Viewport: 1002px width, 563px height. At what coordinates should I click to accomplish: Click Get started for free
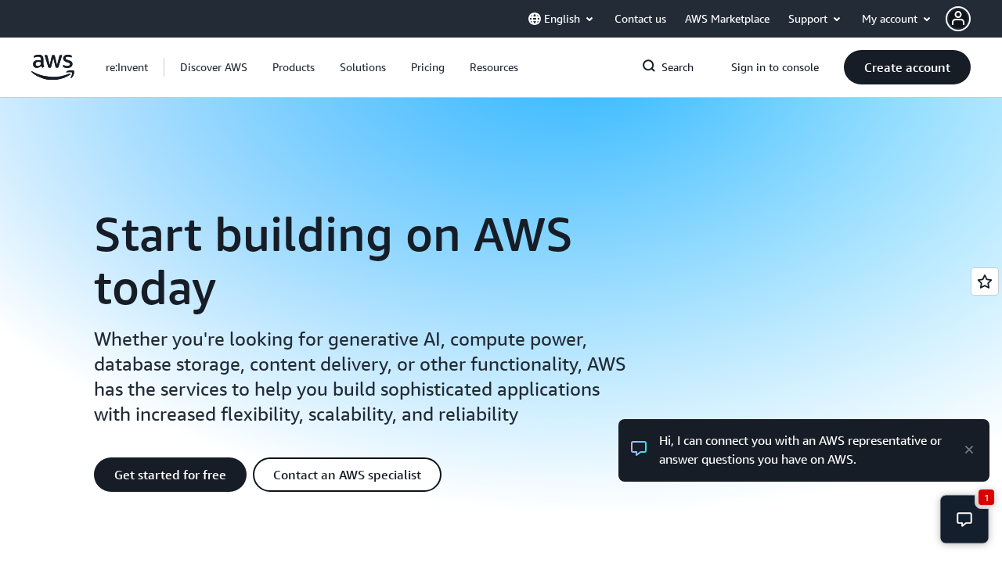[170, 475]
